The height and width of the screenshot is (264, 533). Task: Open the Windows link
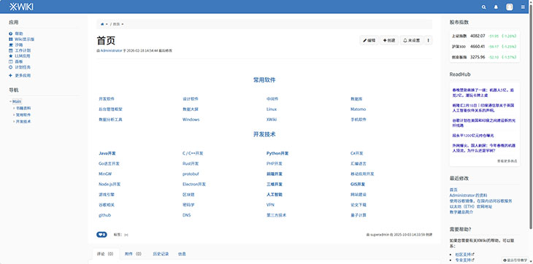coord(191,120)
